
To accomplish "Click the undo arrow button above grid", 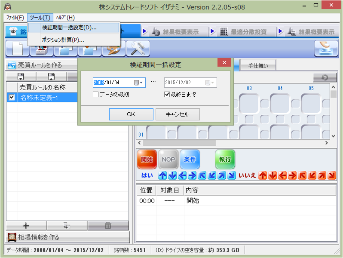I will click(325, 77).
